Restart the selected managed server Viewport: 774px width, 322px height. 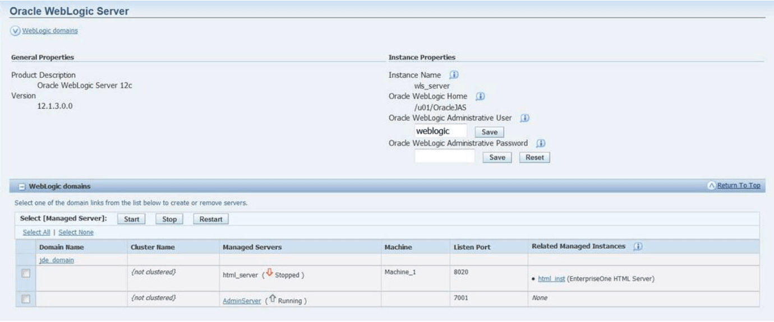pos(211,220)
